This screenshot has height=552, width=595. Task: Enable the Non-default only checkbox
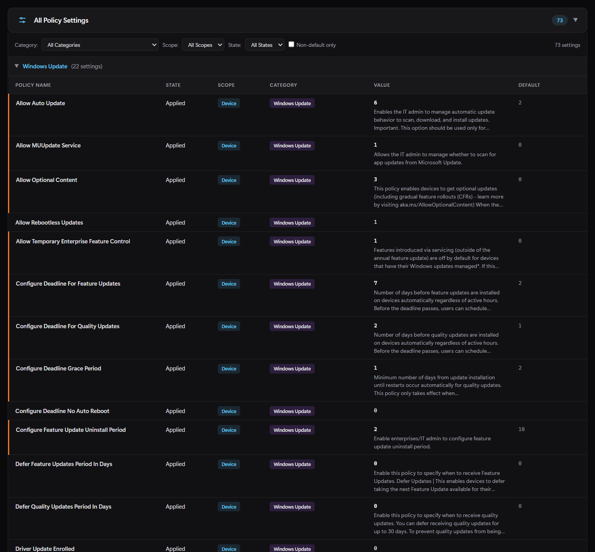(x=292, y=44)
